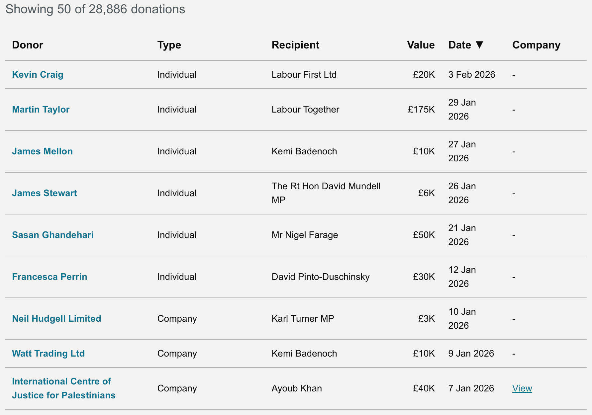Open donor Kevin Craig's page
The image size is (592, 415).
[x=38, y=74]
